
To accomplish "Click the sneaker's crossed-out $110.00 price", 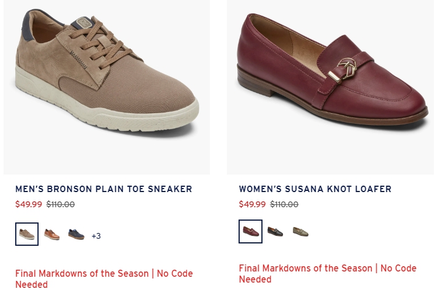I will pyautogui.click(x=60, y=204).
